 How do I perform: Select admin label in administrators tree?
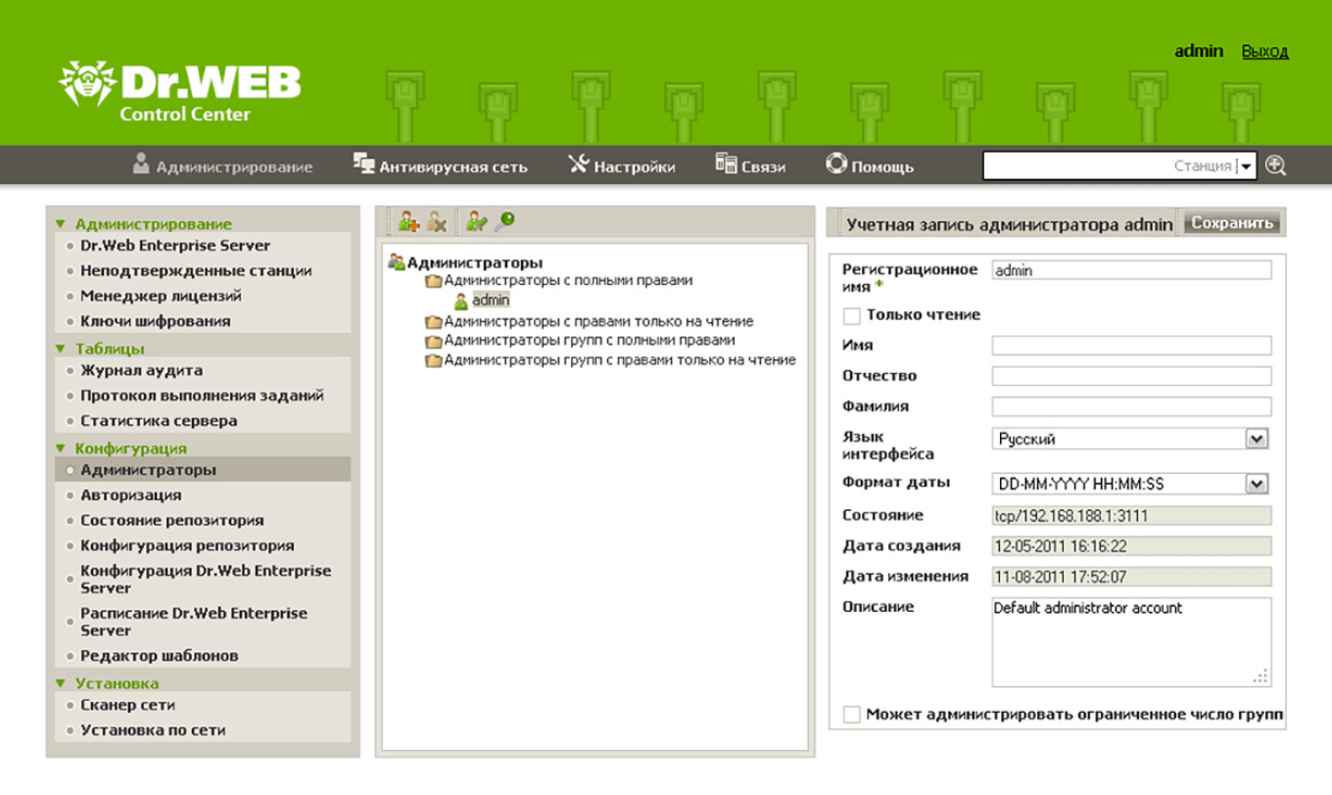tap(491, 301)
